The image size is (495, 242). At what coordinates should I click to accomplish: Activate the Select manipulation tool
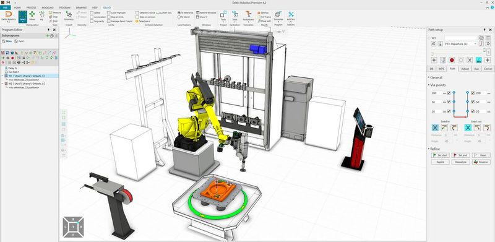(x=23, y=17)
